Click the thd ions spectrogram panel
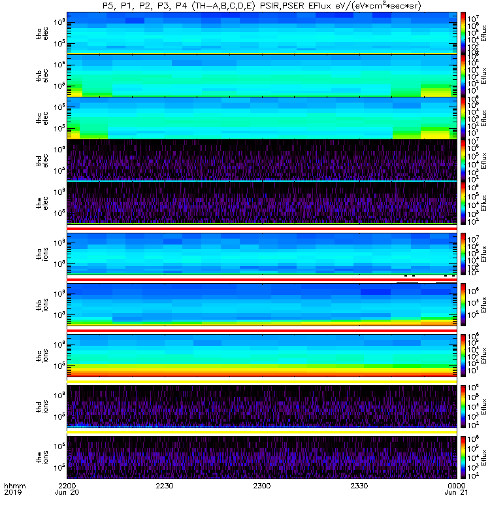Image resolution: width=490 pixels, height=523 pixels. pos(262,407)
